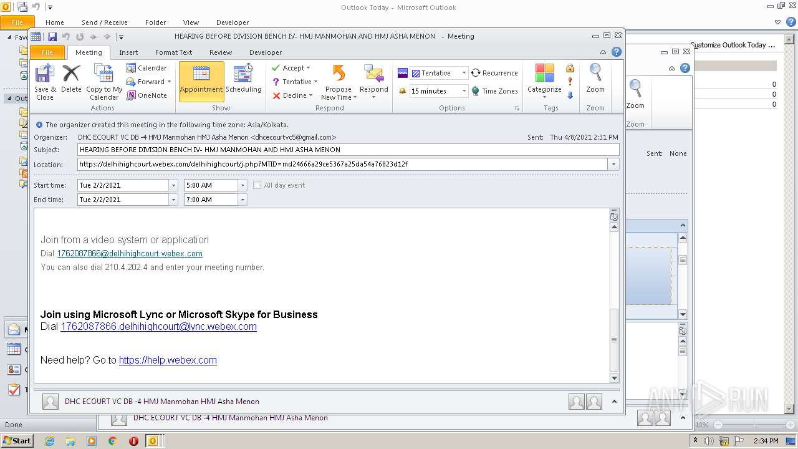798x449 pixels.
Task: Click the Save & Close icon
Action: [x=45, y=82]
